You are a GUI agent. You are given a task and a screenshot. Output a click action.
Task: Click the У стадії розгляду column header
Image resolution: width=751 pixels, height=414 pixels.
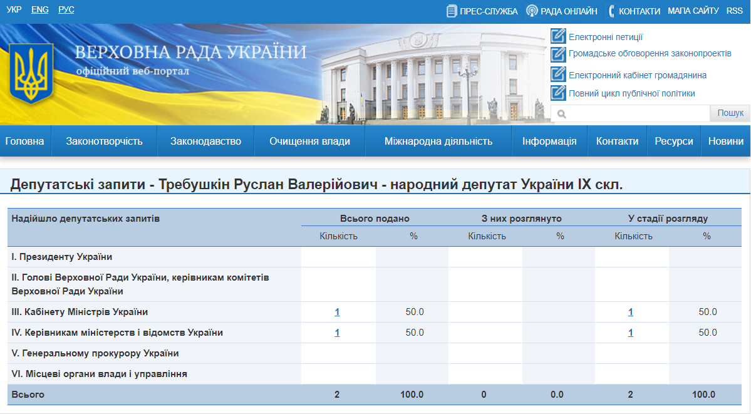pyautogui.click(x=668, y=219)
